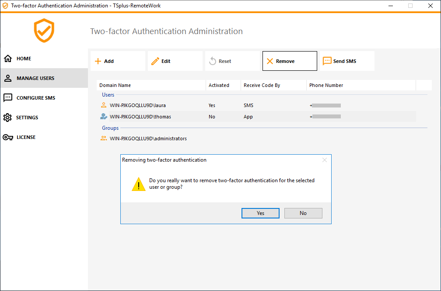
Task: Cancel removal by clicking No
Action: coord(303,213)
